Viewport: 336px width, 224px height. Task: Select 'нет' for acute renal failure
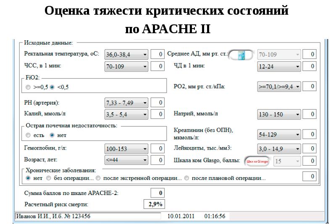tap(52, 135)
